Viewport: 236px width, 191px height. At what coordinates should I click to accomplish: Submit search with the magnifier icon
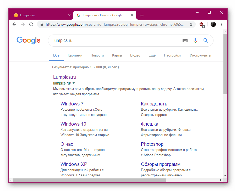[206, 41]
